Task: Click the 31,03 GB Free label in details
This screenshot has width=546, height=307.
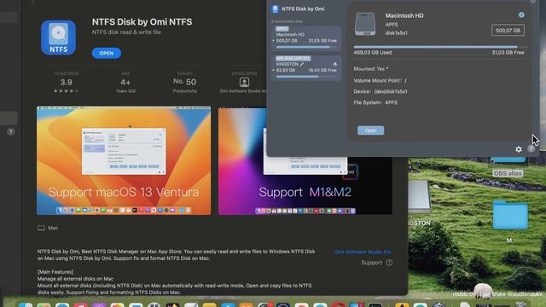Action: click(508, 53)
